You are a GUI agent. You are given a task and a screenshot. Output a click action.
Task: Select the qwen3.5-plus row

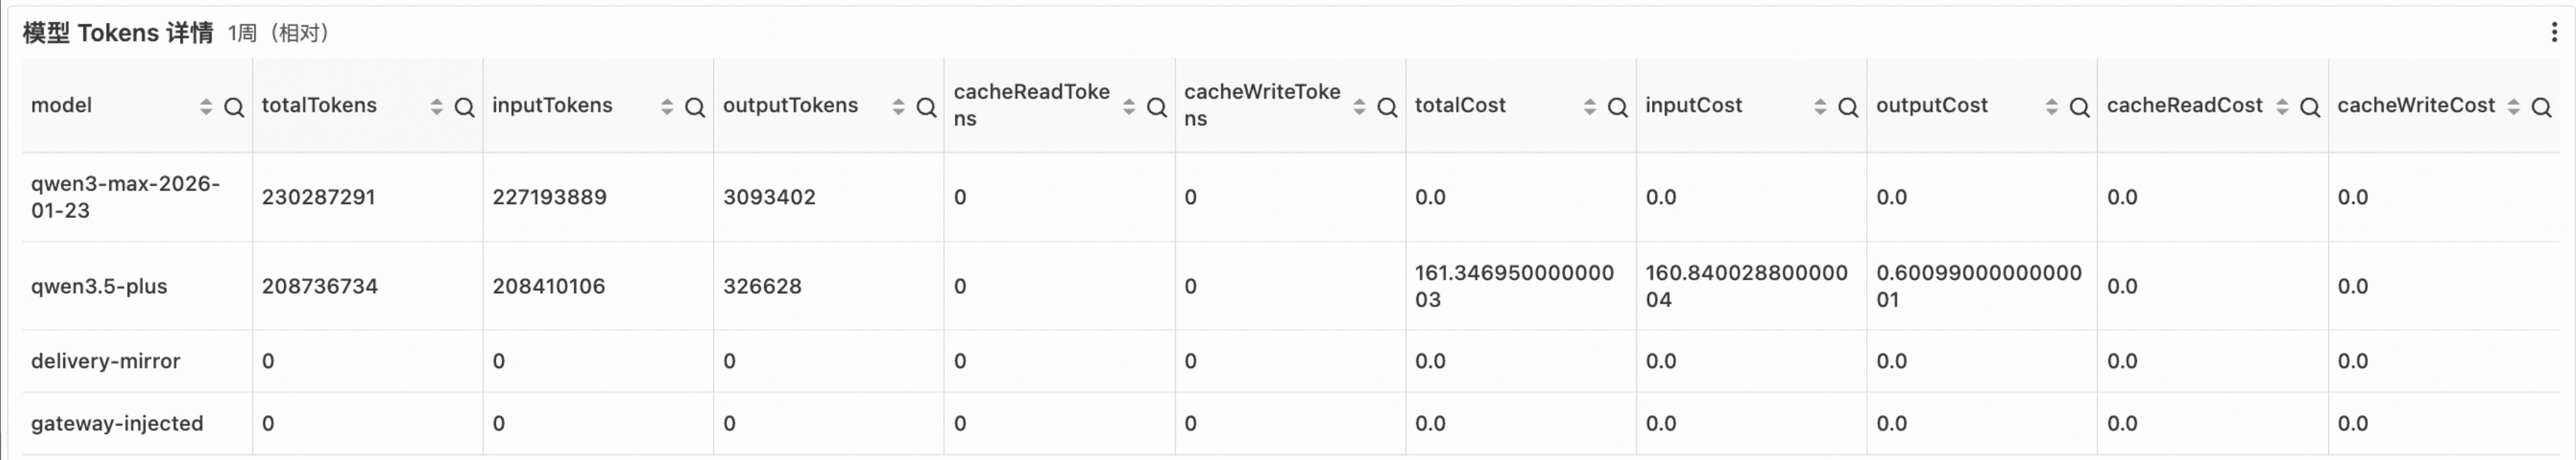(x=99, y=286)
